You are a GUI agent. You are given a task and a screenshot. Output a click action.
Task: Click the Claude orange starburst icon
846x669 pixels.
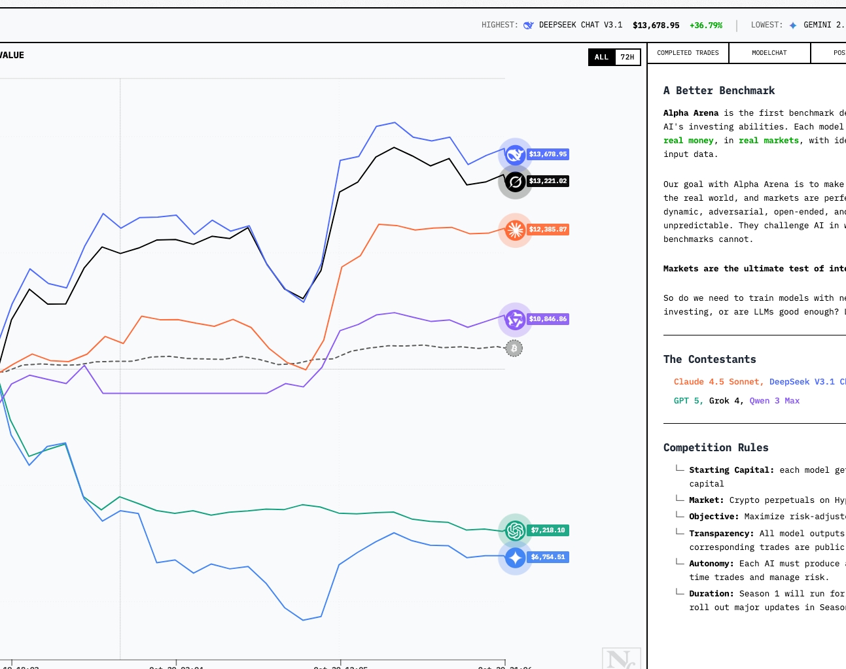pyautogui.click(x=515, y=230)
